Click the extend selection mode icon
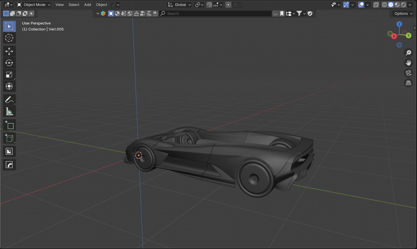The height and width of the screenshot is (249, 417). tap(12, 14)
